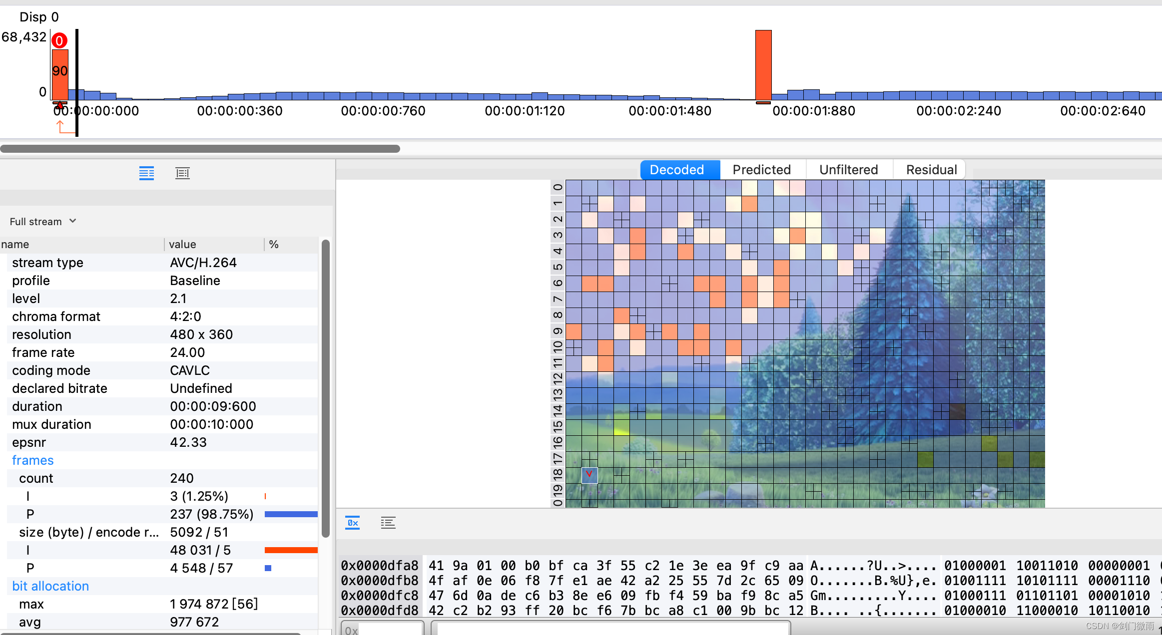Open the Predicted view tab
1162x635 pixels.
coord(761,170)
